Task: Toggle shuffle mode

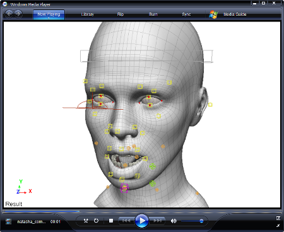Action: (86, 221)
